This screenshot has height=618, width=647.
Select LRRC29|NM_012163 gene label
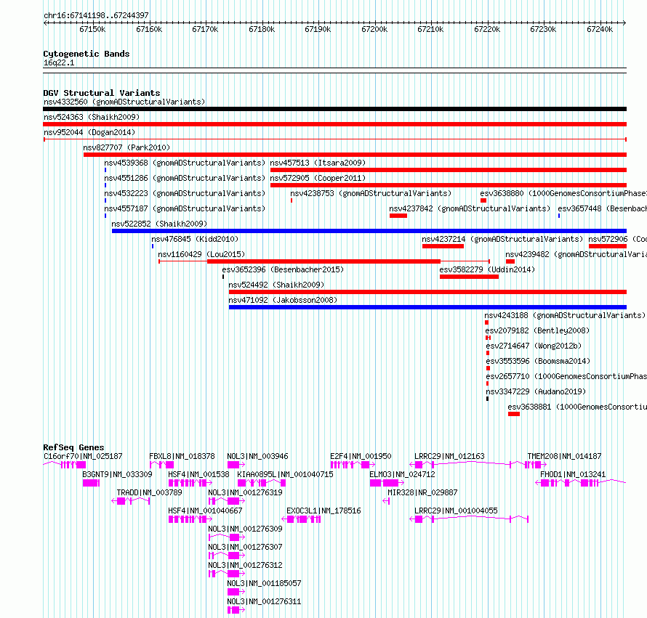point(449,456)
